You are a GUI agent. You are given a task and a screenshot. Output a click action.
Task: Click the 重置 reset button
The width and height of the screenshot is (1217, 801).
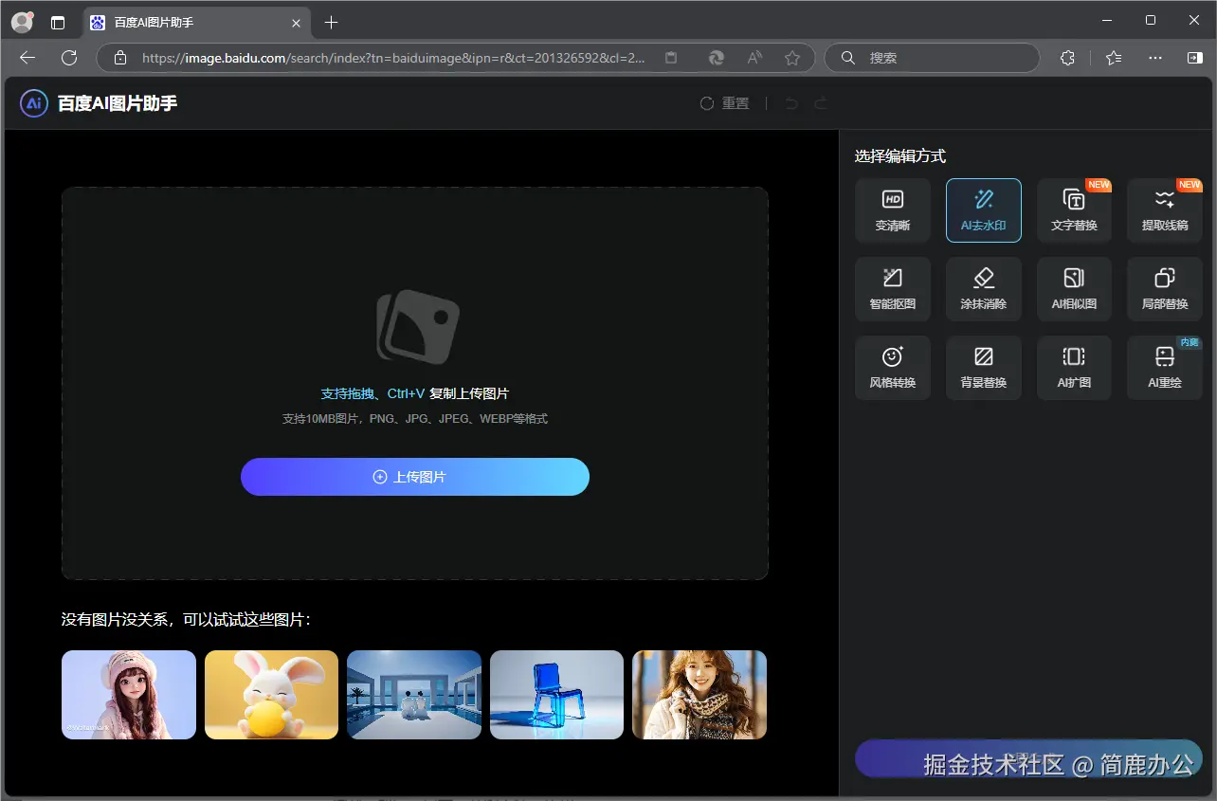coord(724,102)
